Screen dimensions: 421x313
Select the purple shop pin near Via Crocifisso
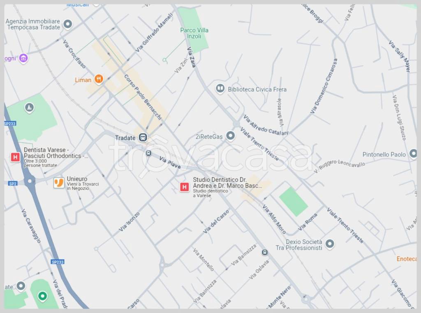click(x=23, y=58)
